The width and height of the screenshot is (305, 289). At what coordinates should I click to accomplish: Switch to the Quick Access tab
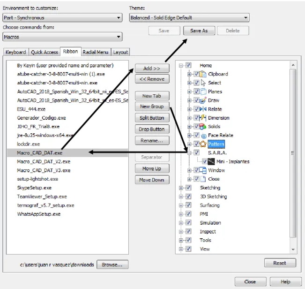(x=45, y=52)
